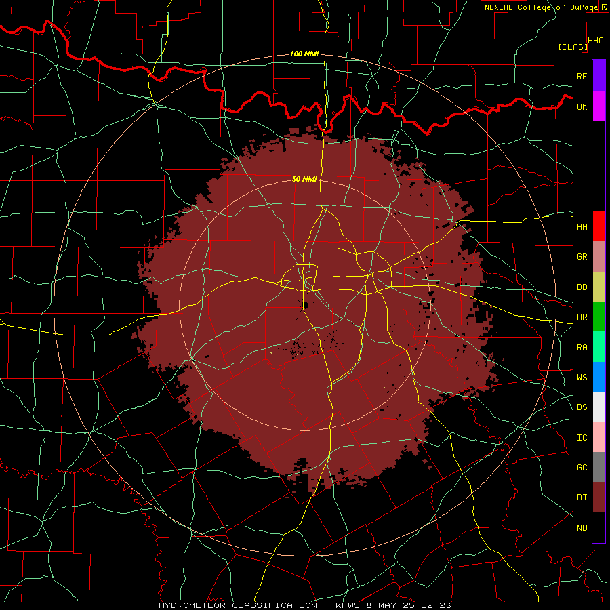Click the [CLAS] units label
Viewport: 610px width, 610px height.
pyautogui.click(x=573, y=47)
